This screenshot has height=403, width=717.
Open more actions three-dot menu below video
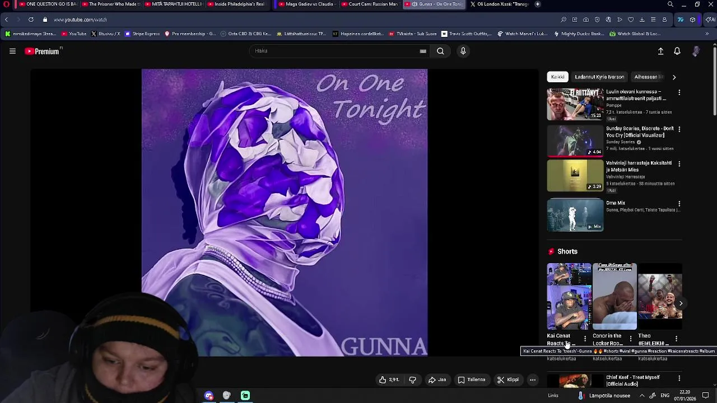click(533, 379)
